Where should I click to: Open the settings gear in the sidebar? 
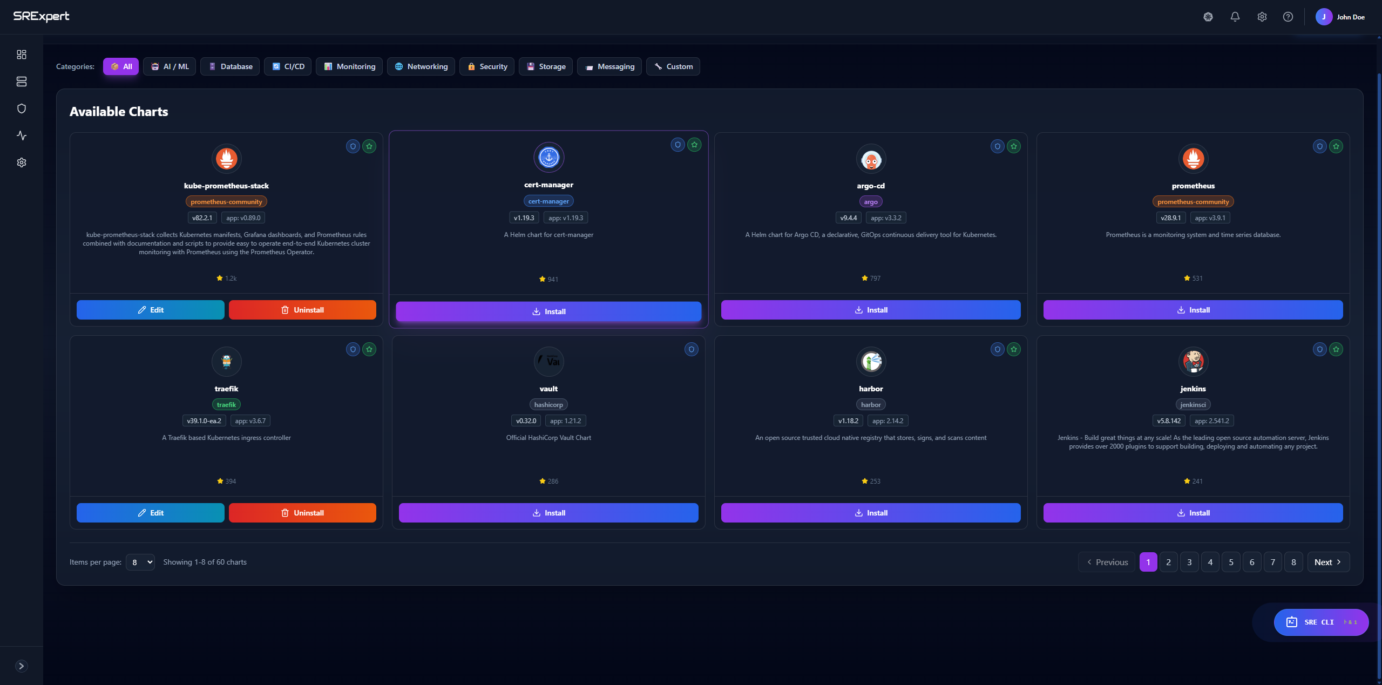pos(22,162)
